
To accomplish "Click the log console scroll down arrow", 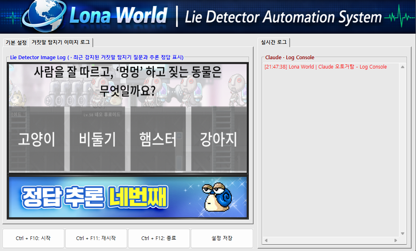I will (x=403, y=234).
